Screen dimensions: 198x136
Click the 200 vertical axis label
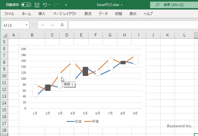(x=24, y=49)
